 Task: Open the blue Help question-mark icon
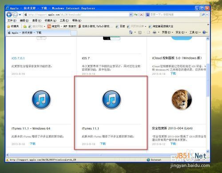(204, 32)
